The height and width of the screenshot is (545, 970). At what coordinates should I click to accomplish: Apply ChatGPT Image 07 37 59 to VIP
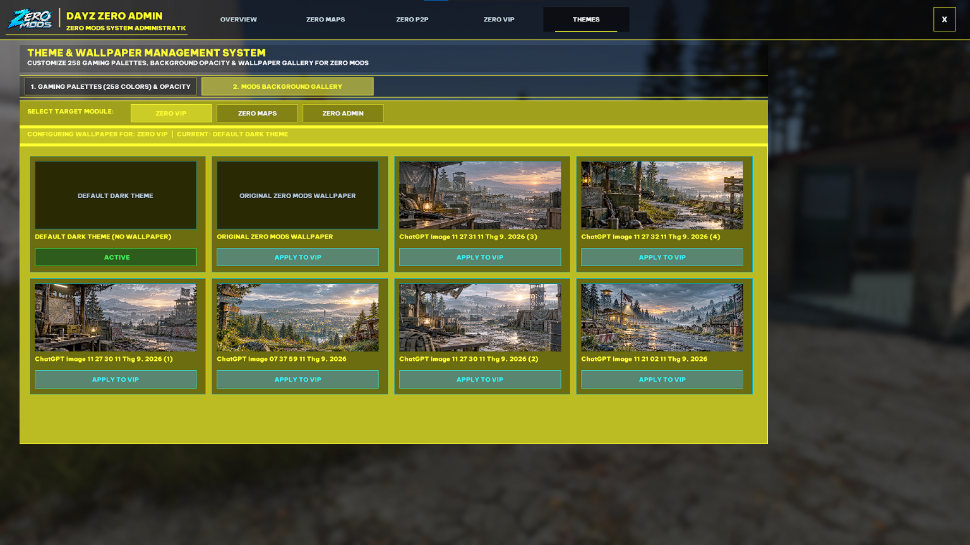coord(297,380)
